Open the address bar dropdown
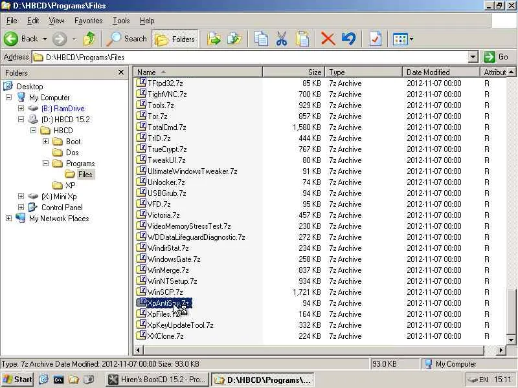 click(473, 57)
